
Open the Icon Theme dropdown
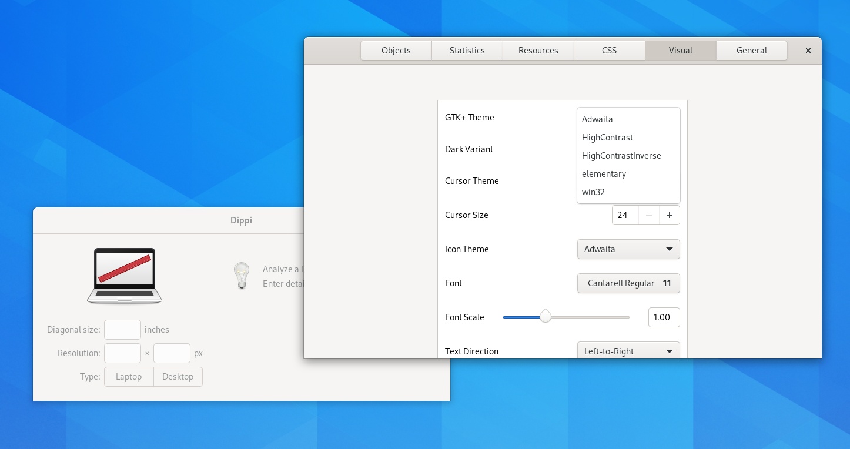[x=628, y=249]
